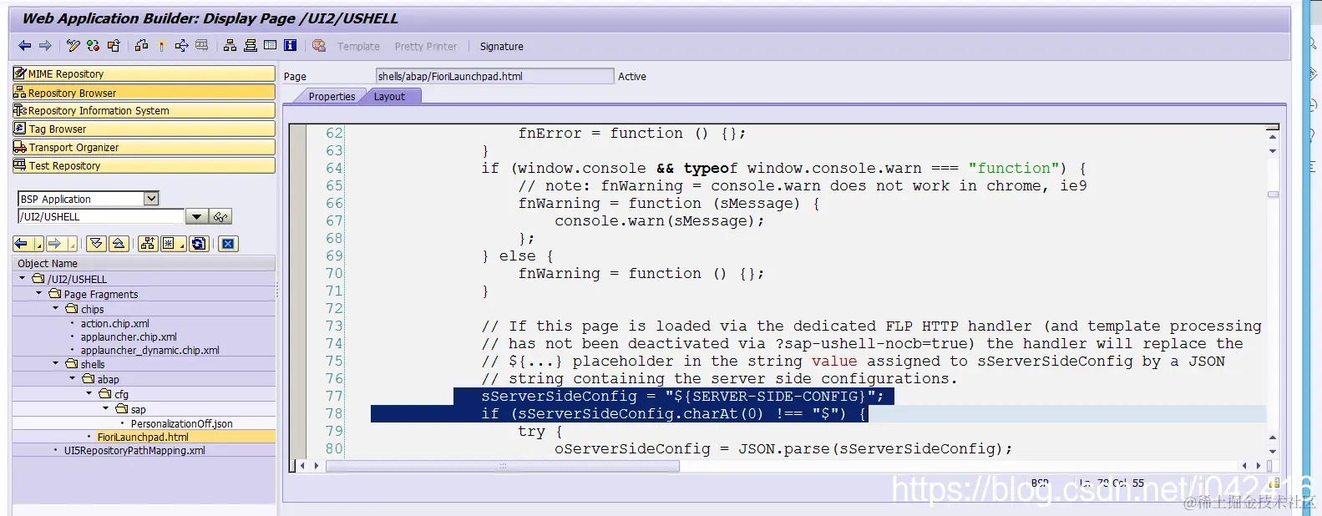This screenshot has width=1322, height=516.
Task: Open the MIME Repository
Action: coord(144,74)
